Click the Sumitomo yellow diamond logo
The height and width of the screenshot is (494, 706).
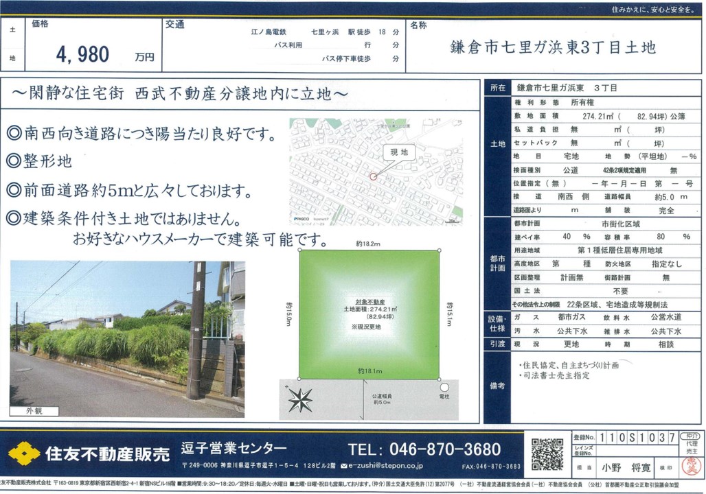click(24, 454)
